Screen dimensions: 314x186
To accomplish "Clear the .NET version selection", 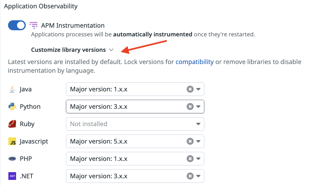I will coord(190,176).
